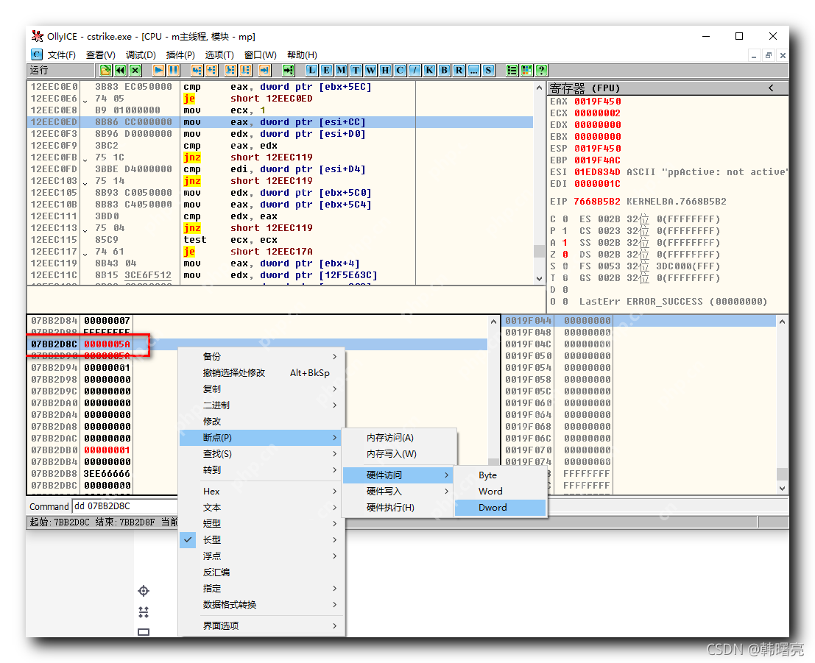Open the 插件(P) menu

[181, 54]
